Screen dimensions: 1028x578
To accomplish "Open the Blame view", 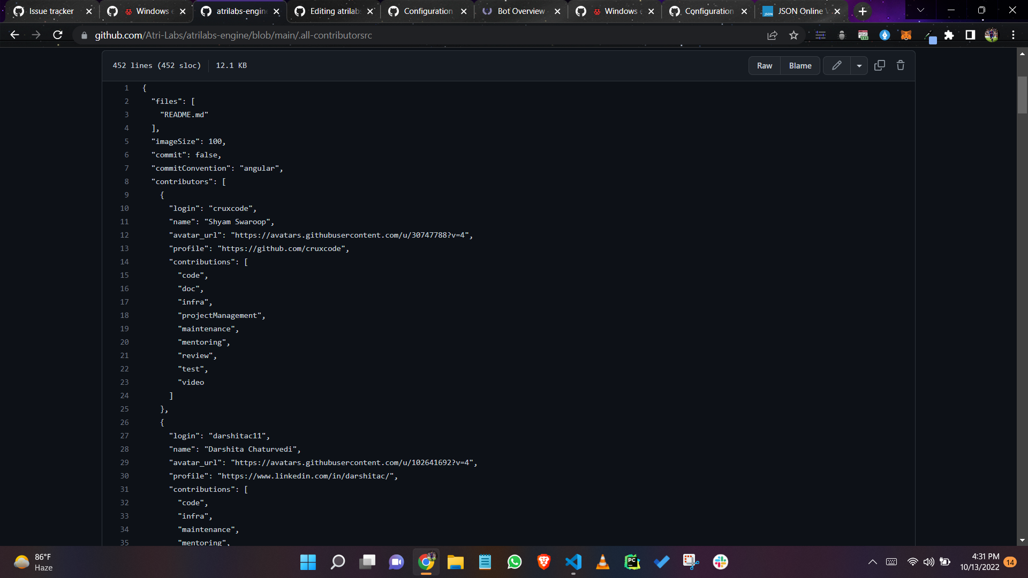I will tap(799, 65).
